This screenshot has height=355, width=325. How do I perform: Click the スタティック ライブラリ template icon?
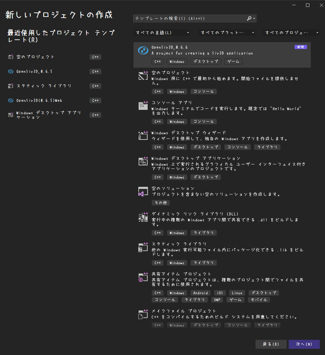tap(143, 247)
